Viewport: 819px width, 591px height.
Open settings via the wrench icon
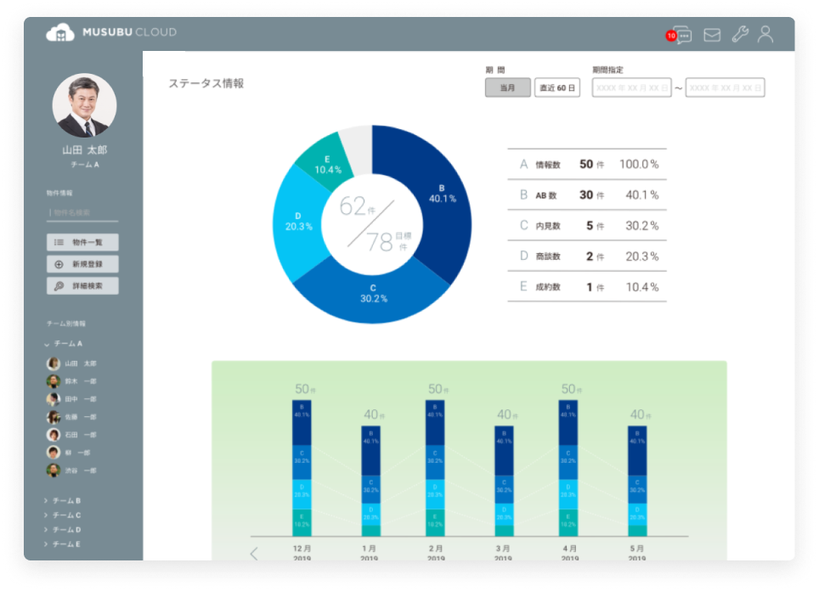(x=739, y=35)
